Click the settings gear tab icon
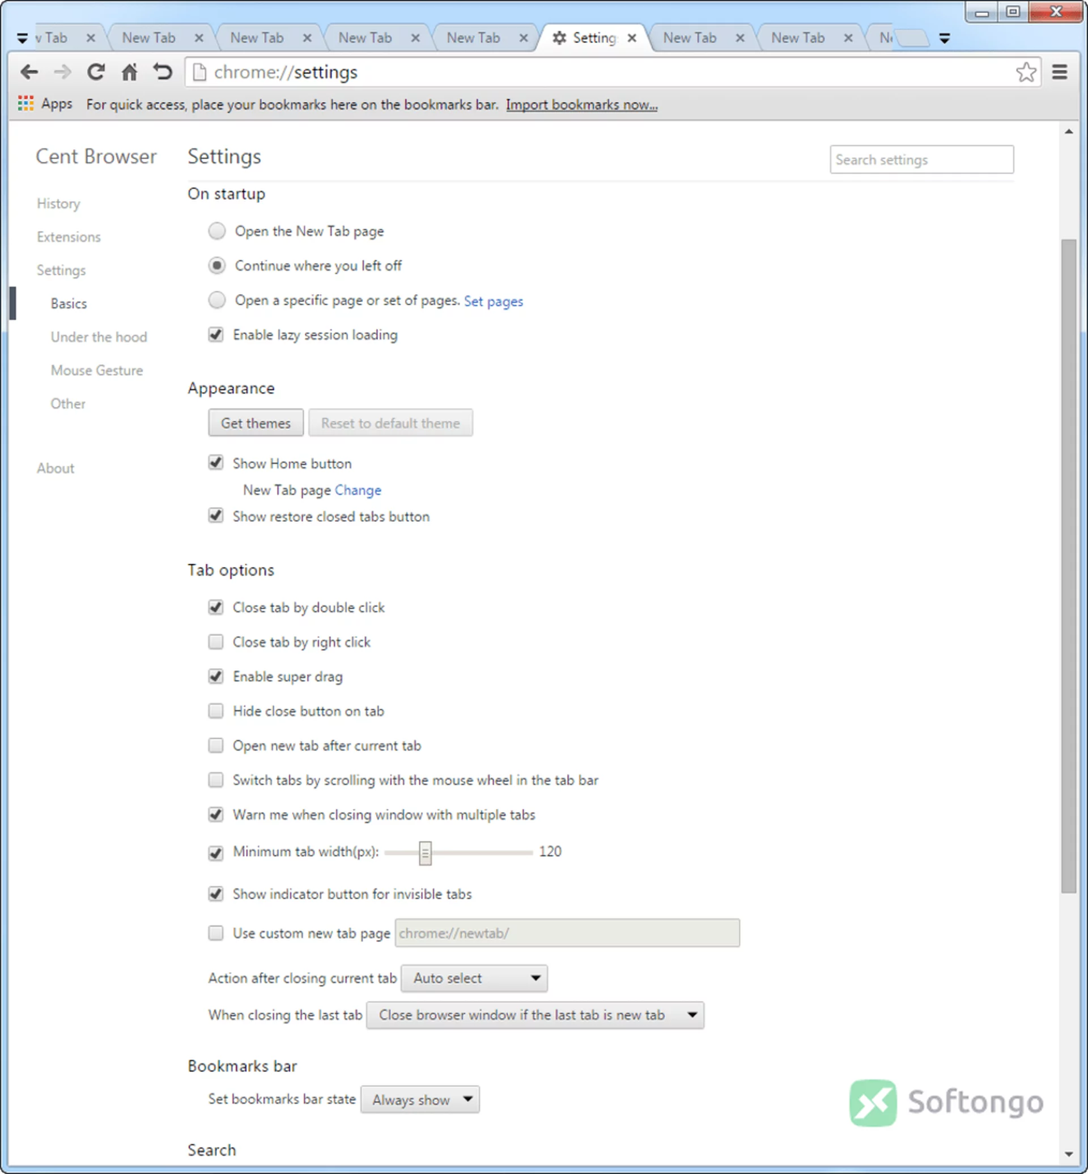 click(559, 39)
